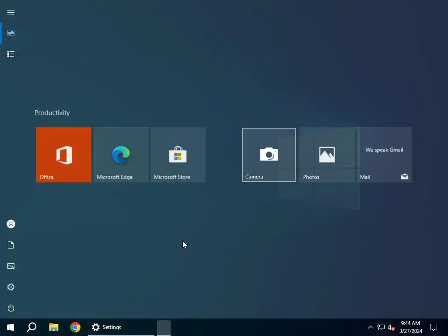Open Settings from Start sidebar
Image resolution: width=448 pixels, height=336 pixels.
pos(11,287)
